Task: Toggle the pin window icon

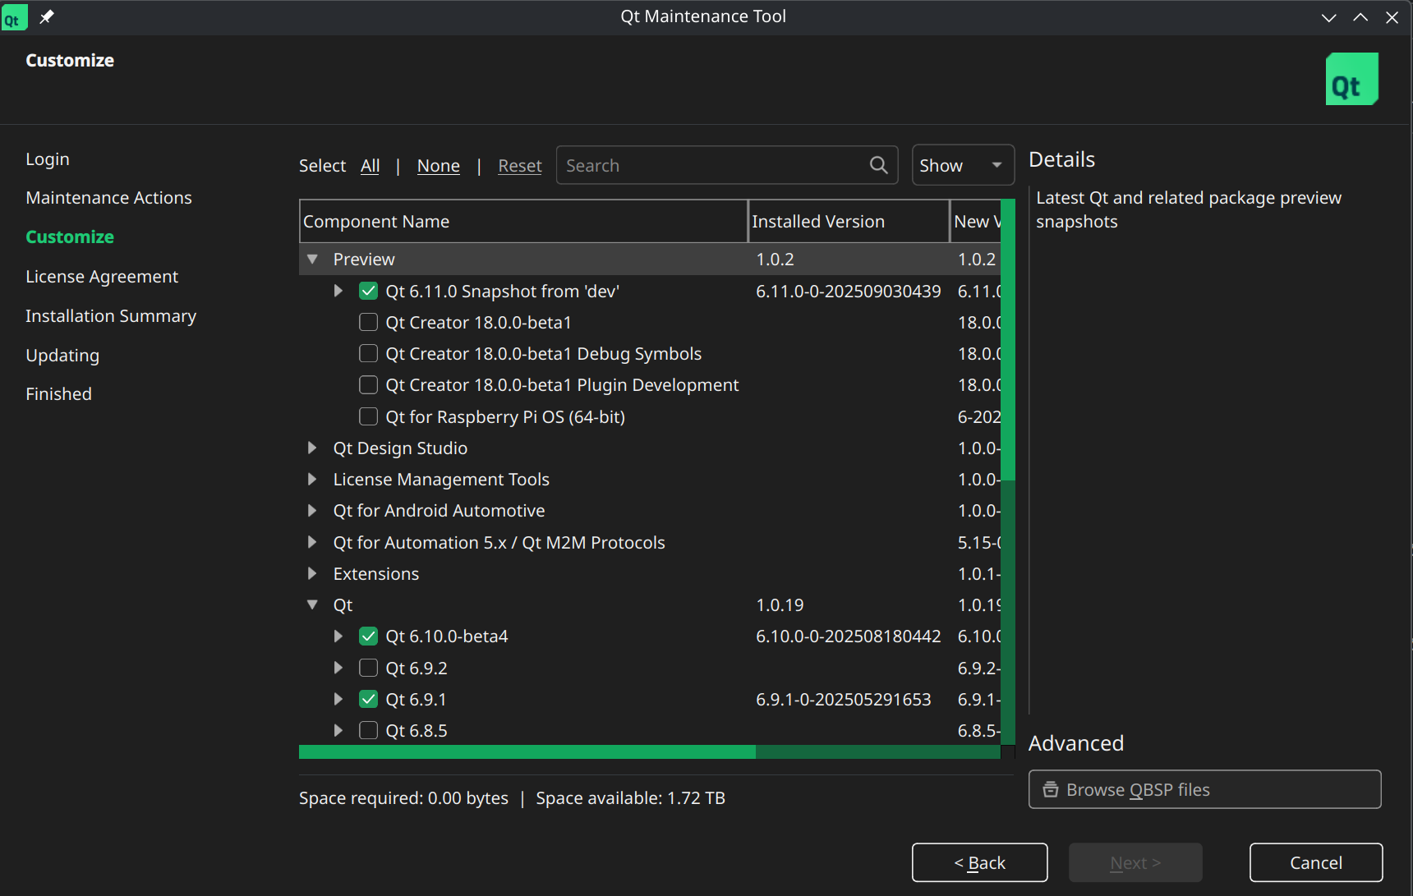Action: (47, 17)
